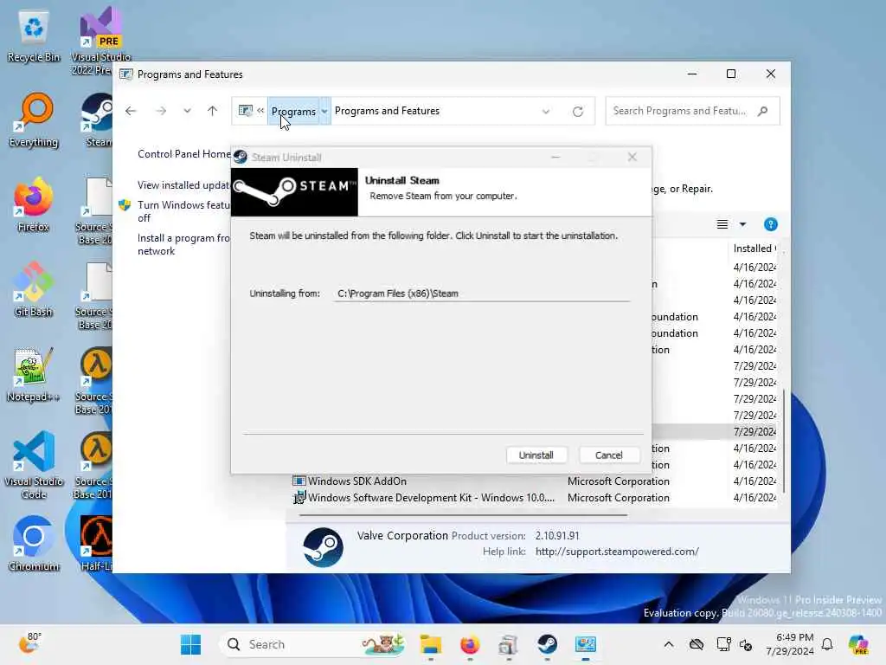Click the control panel icon in address bar
Viewport: 886px width, 665px height.
click(245, 111)
